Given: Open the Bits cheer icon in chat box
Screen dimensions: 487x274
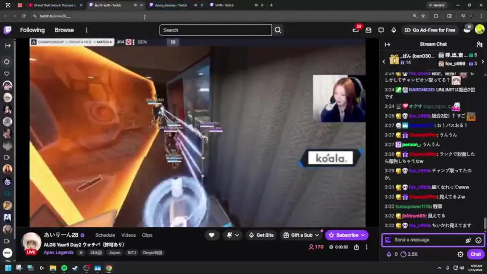Looking at the screenshot, I should click(x=468, y=240).
